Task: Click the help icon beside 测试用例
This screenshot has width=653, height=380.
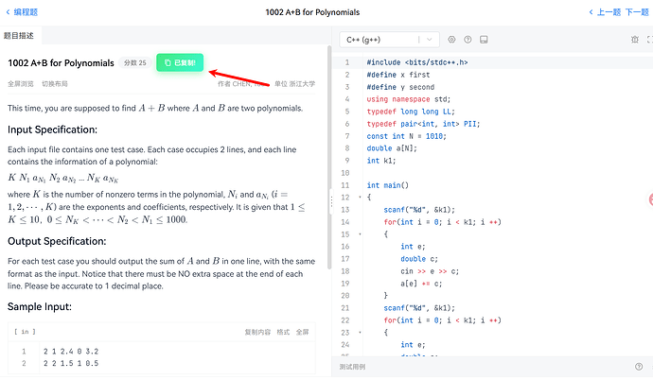Action: click(x=639, y=367)
